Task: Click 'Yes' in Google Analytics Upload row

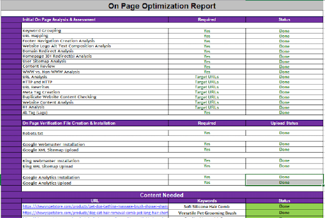Action: click(x=207, y=183)
